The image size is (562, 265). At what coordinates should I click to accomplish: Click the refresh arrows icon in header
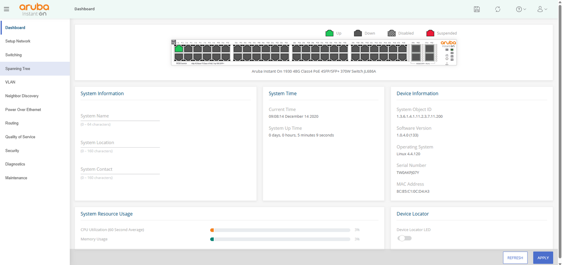point(498,9)
